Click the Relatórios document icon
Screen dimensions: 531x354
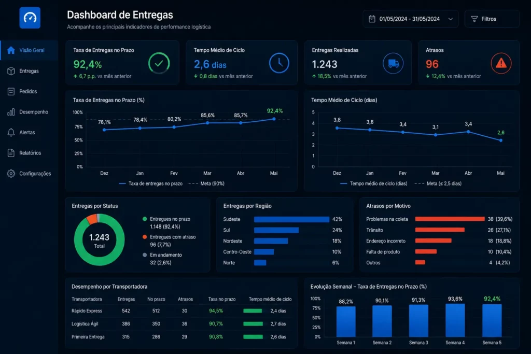tap(11, 153)
